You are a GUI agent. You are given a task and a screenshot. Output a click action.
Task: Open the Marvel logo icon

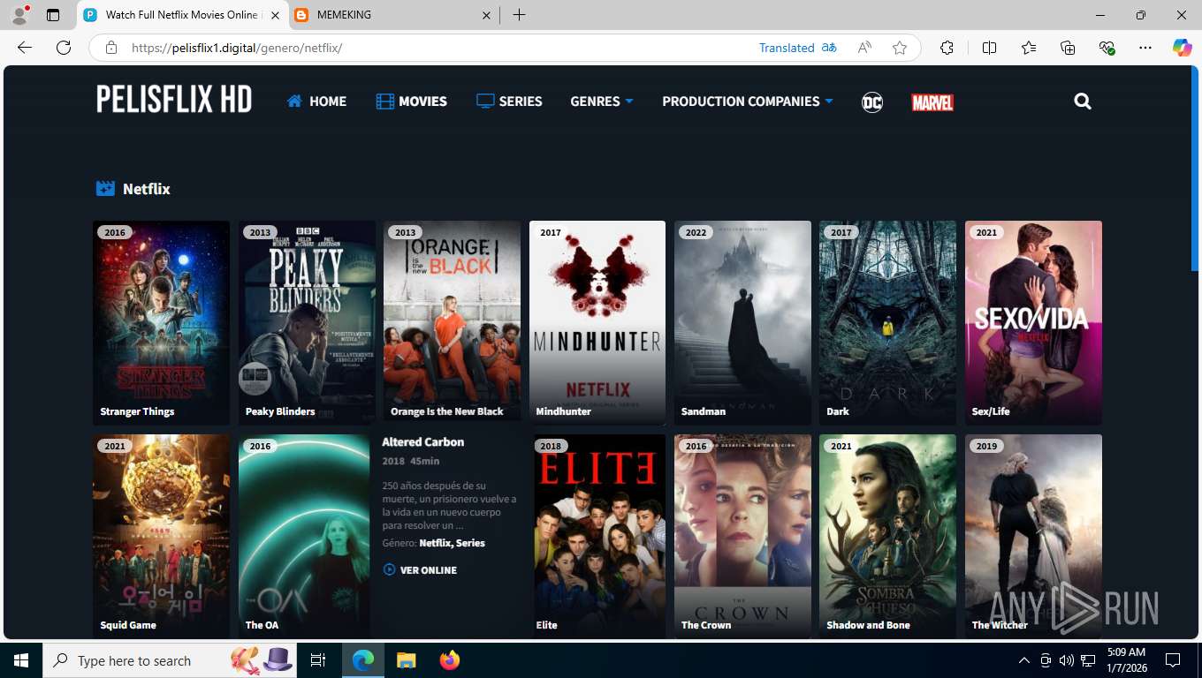coord(932,102)
